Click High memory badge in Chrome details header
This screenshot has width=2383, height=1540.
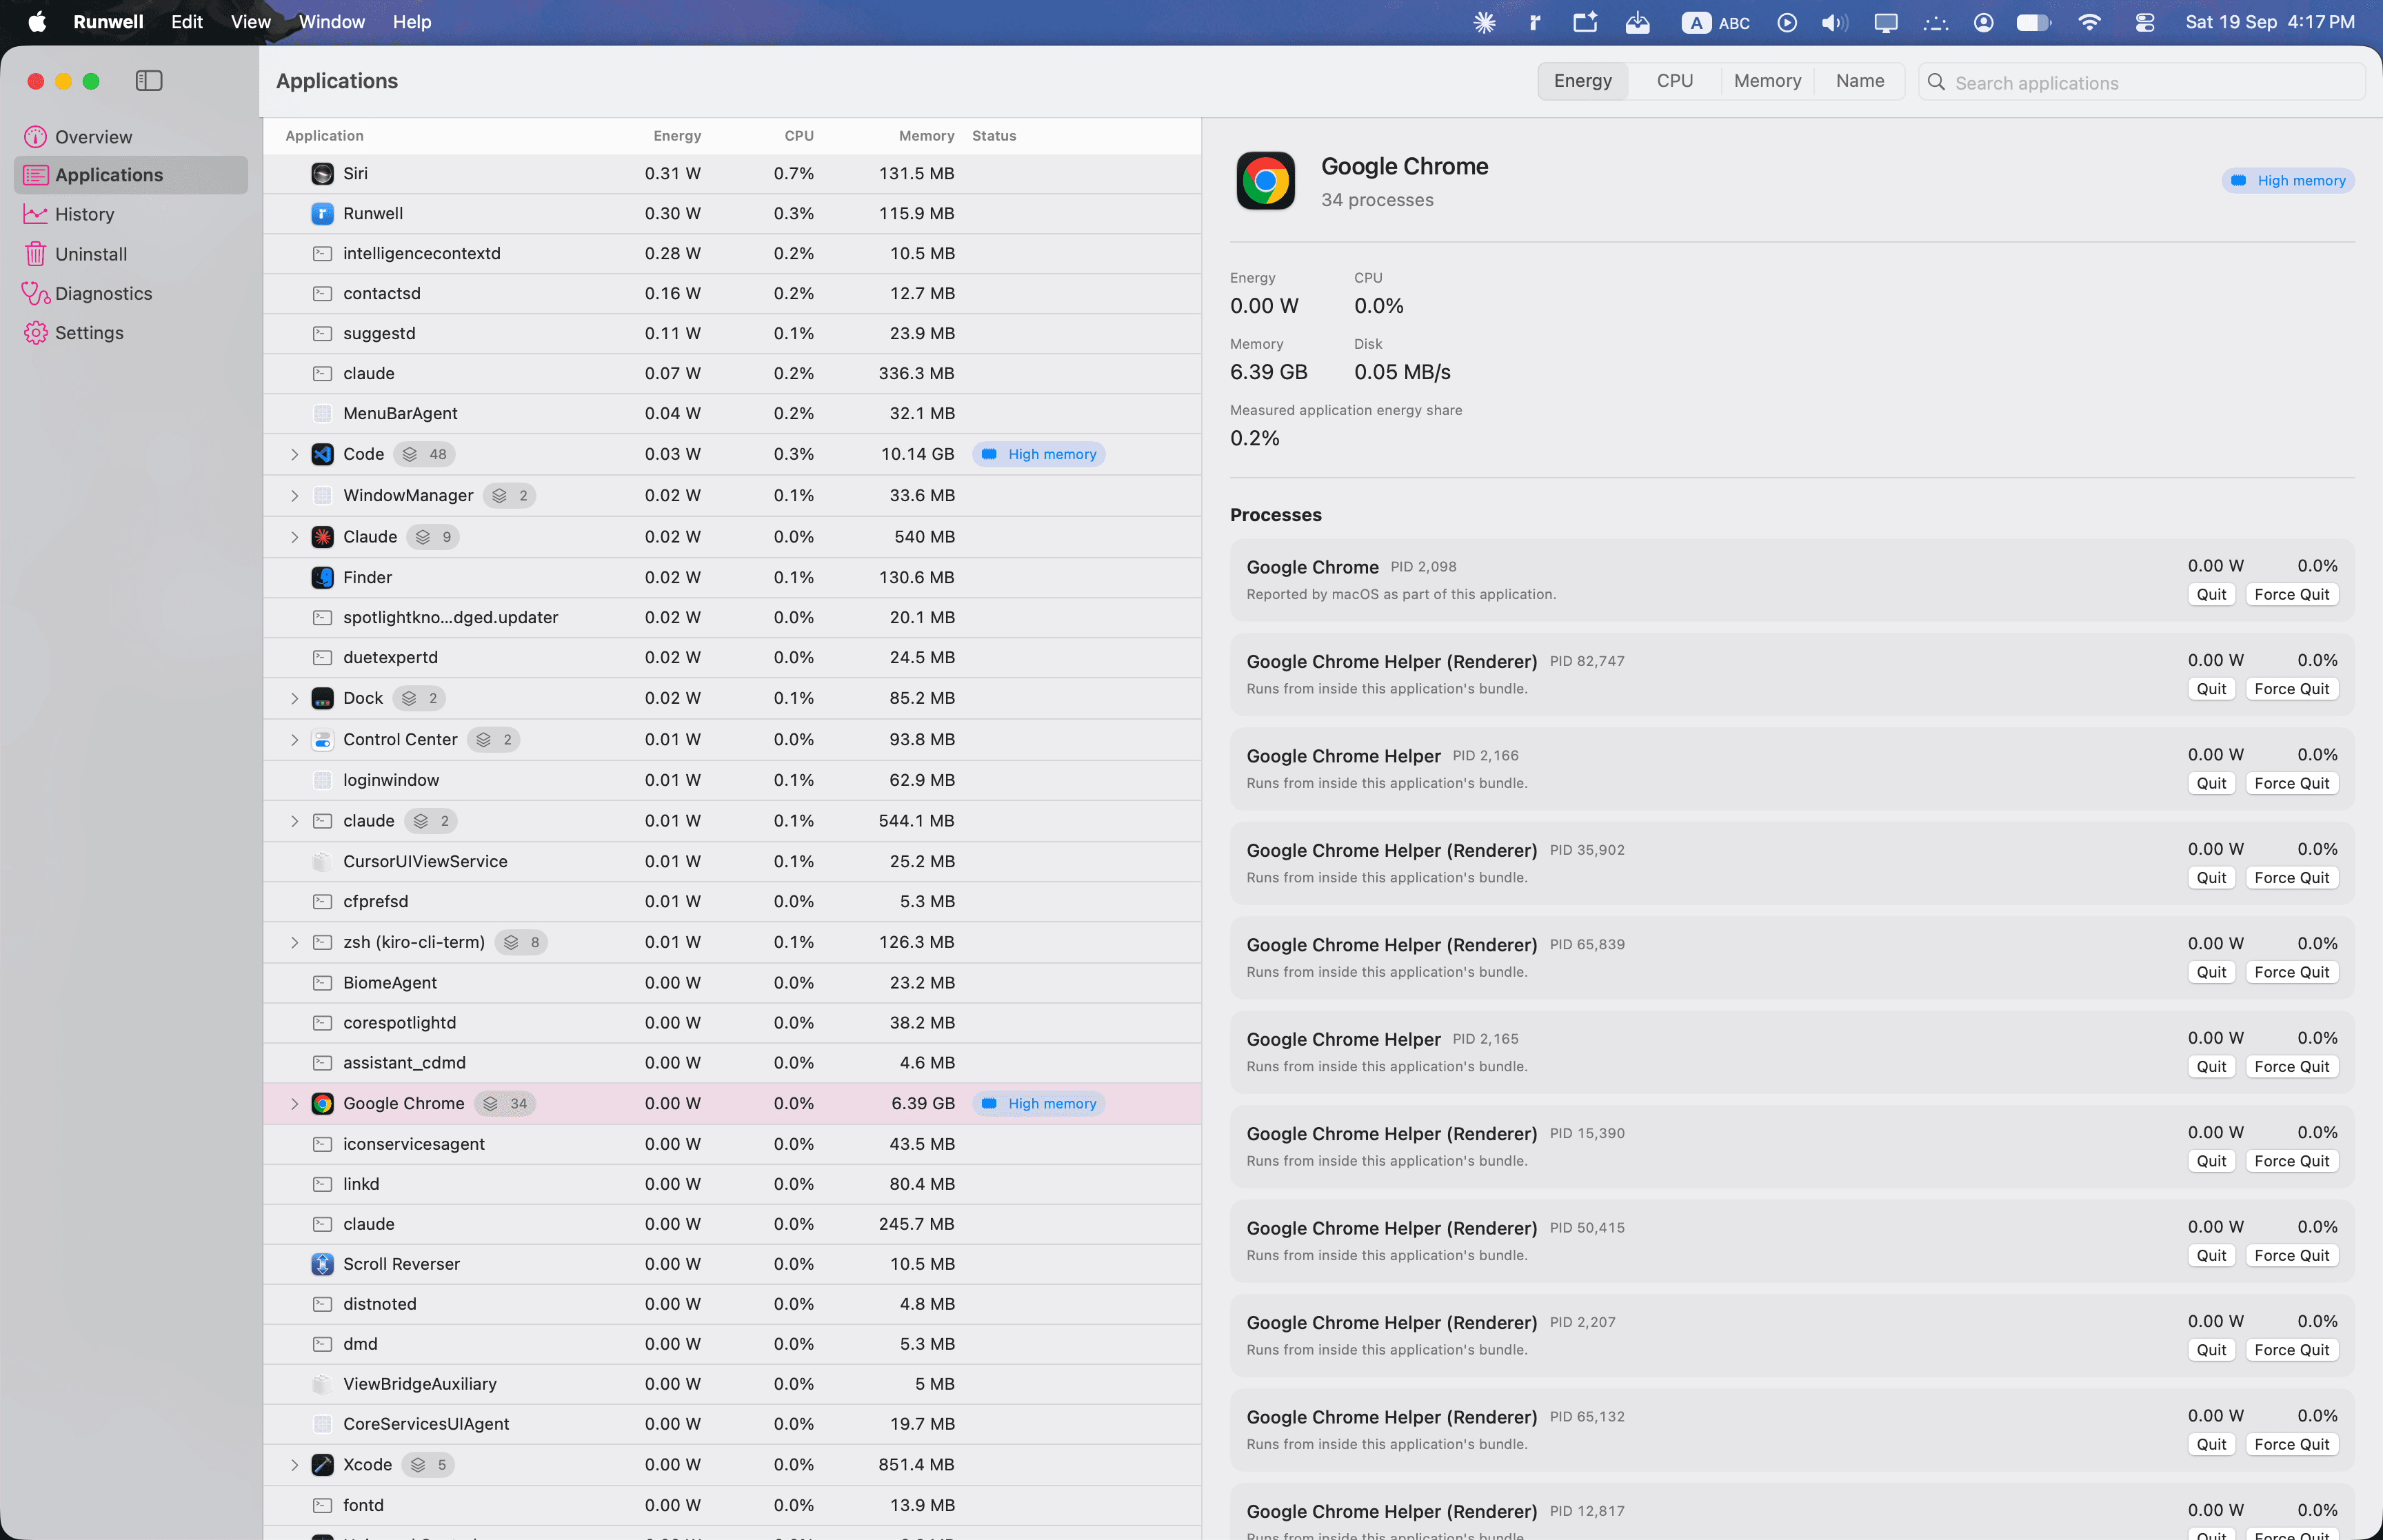(2288, 181)
